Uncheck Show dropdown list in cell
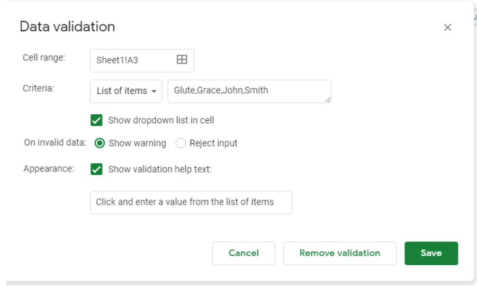 point(96,120)
